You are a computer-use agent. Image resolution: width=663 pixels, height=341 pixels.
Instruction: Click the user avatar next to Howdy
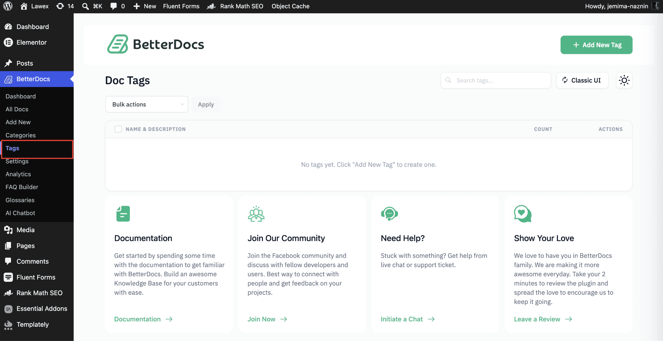(x=656, y=6)
